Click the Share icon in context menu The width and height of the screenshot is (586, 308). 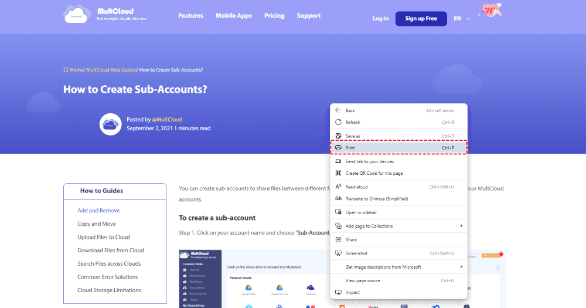(338, 239)
